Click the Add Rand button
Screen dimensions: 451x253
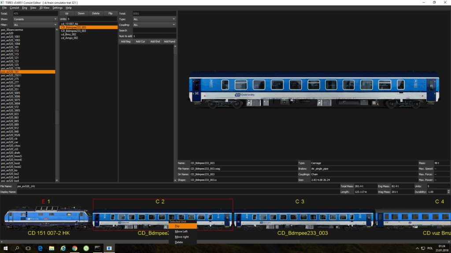click(169, 41)
